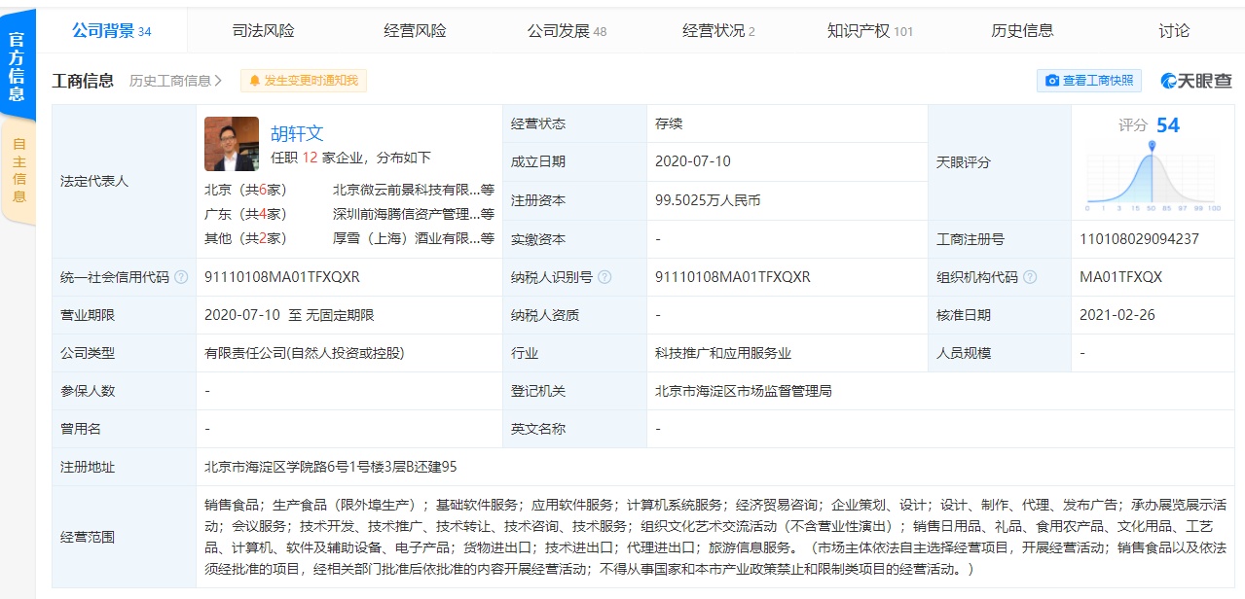Click the 发生变更时通知我 button
The width and height of the screenshot is (1245, 599).
coord(304,81)
